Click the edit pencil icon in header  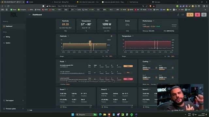click(x=178, y=15)
